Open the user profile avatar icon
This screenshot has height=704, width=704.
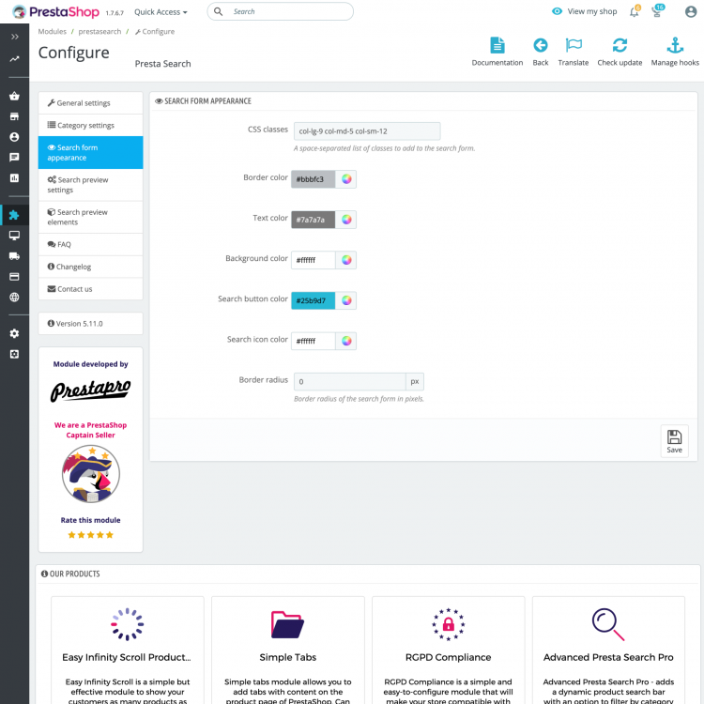(x=691, y=11)
